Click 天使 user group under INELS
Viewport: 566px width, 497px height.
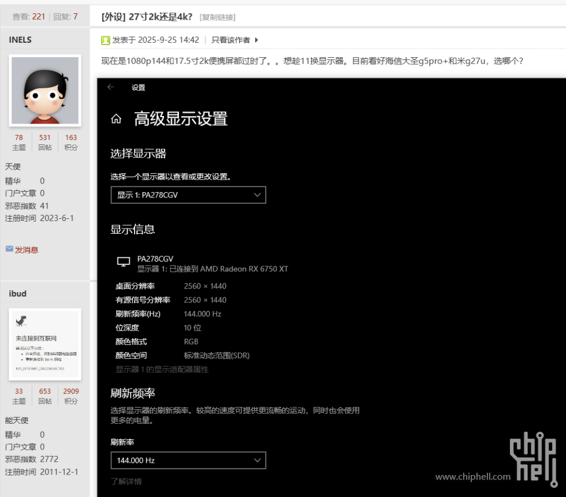coord(13,167)
